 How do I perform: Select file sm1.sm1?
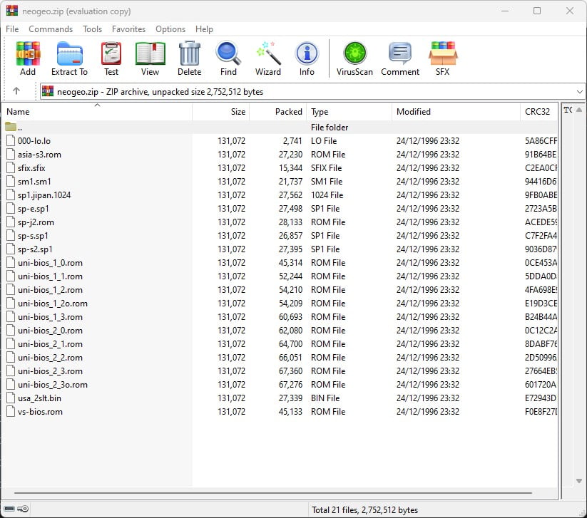tap(34, 182)
